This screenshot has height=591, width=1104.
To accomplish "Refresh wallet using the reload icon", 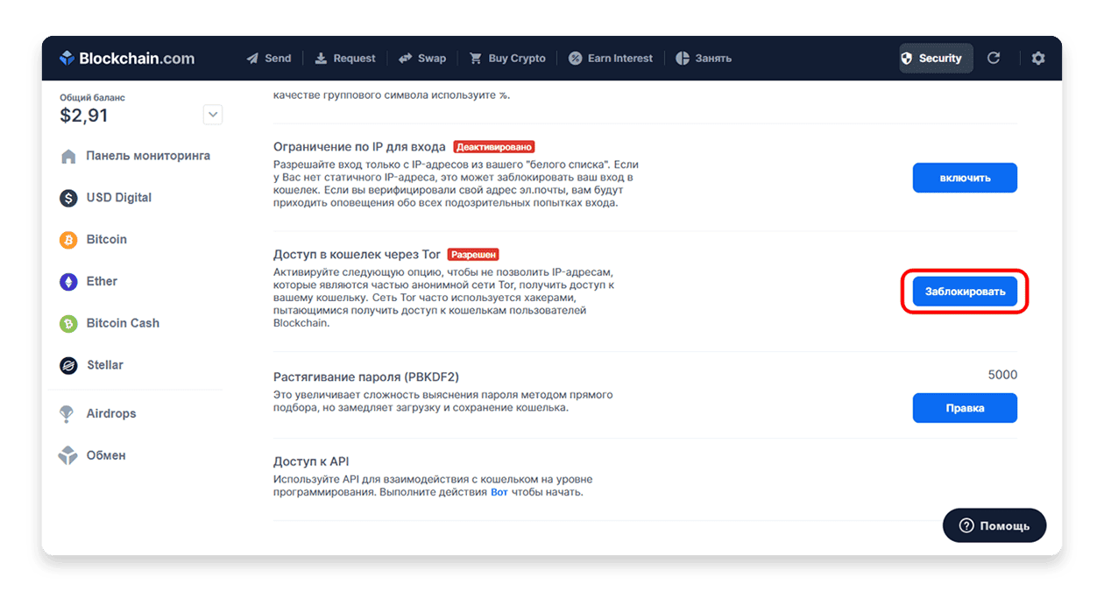I will click(994, 58).
